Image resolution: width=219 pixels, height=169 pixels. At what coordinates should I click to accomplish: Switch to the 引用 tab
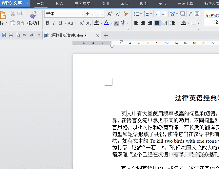tap(105, 4)
